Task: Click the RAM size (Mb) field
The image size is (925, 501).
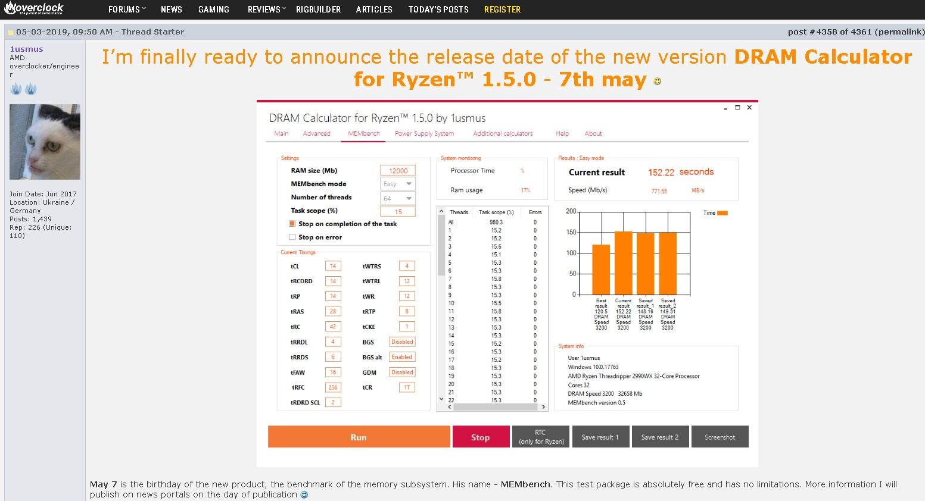Action: [398, 171]
